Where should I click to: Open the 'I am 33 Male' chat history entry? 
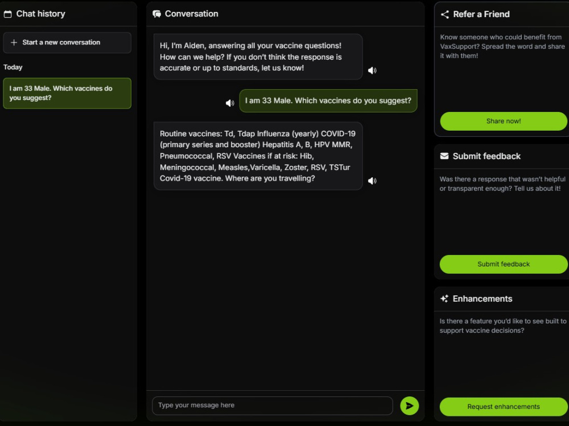67,93
